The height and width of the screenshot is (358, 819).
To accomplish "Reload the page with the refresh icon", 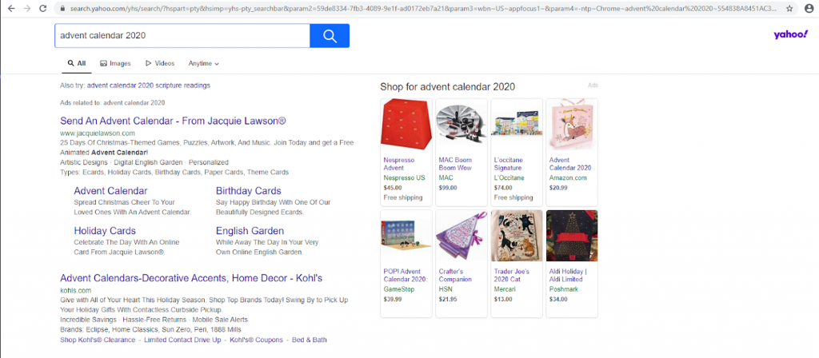I will coord(42,8).
